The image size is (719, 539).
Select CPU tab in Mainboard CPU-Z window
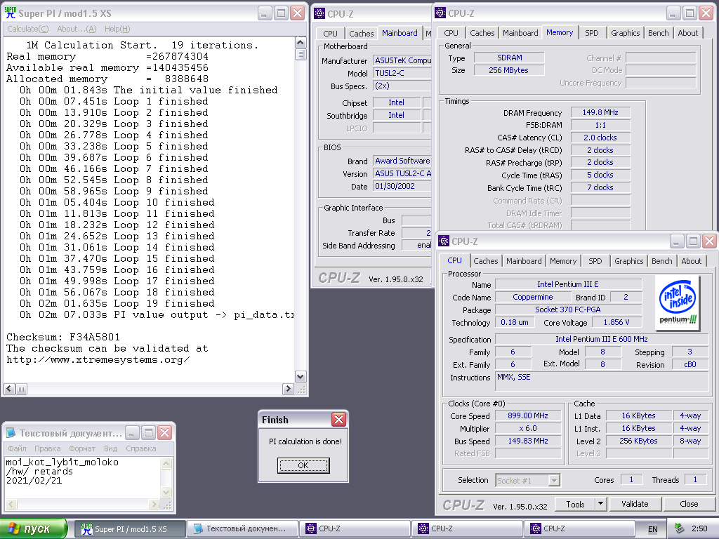330,34
